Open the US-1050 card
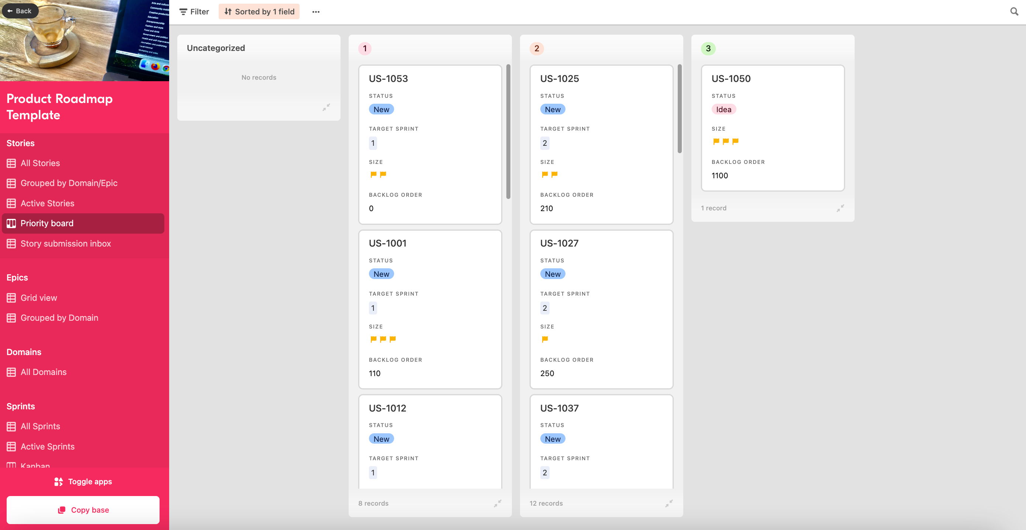This screenshot has height=530, width=1026. click(x=772, y=127)
